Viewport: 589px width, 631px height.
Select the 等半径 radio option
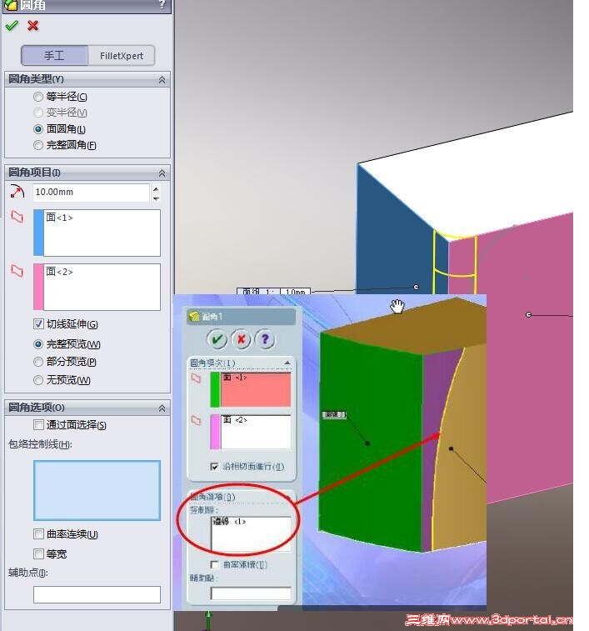(38, 97)
